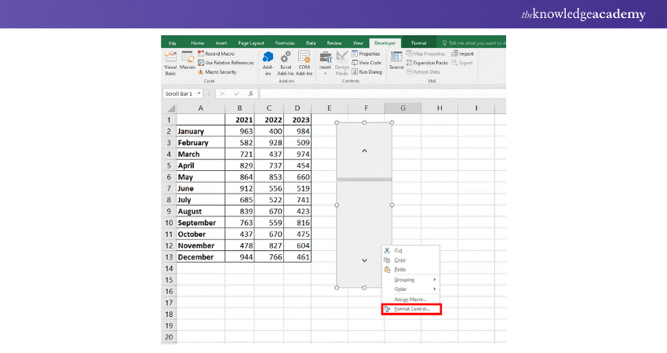This screenshot has width=667, height=353.
Task: Open the Visual Basic editor
Action: [x=169, y=60]
